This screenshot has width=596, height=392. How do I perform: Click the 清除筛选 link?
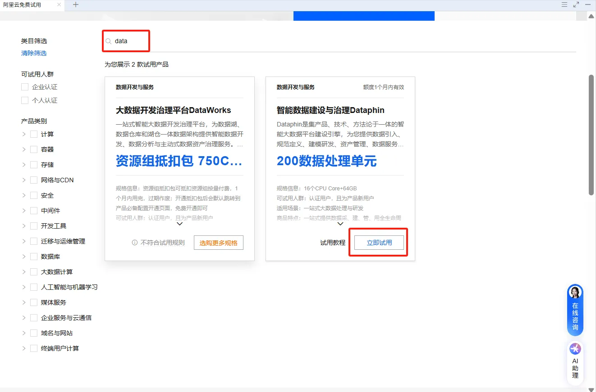click(x=34, y=53)
